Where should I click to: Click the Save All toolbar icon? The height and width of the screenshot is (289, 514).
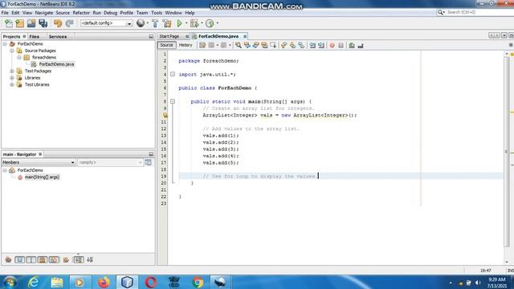point(43,23)
